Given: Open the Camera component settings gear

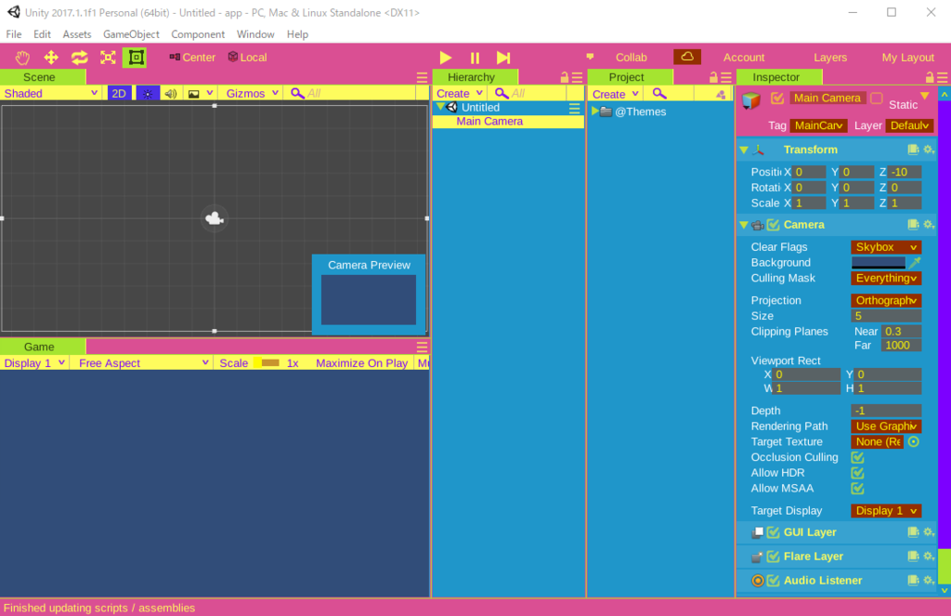Looking at the screenshot, I should click(x=928, y=224).
